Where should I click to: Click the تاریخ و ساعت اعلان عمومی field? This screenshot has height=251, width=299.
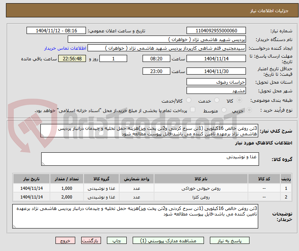pyautogui.click(x=56, y=31)
